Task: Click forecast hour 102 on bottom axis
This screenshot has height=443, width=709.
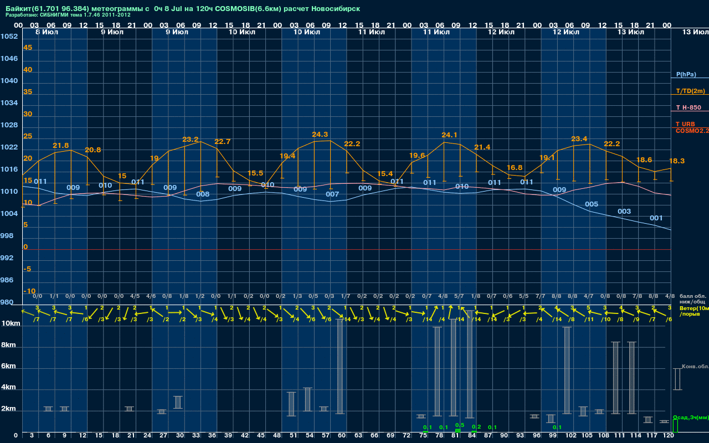Action: click(571, 436)
